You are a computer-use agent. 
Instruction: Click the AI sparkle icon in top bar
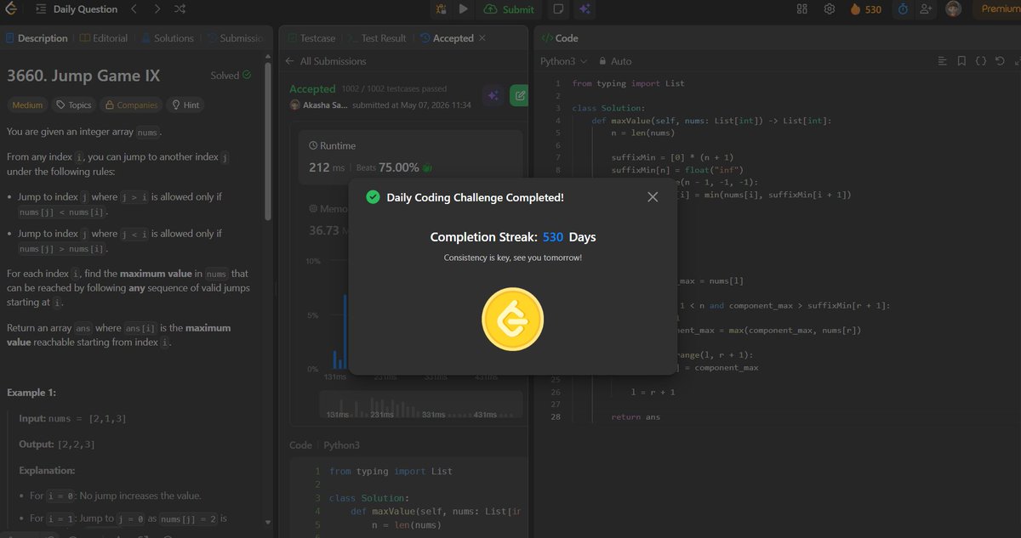pos(584,9)
